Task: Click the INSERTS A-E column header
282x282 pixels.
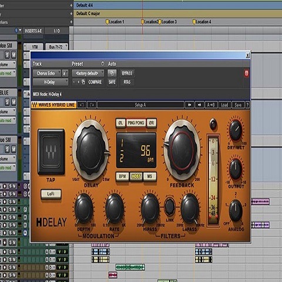Action: coord(33,31)
